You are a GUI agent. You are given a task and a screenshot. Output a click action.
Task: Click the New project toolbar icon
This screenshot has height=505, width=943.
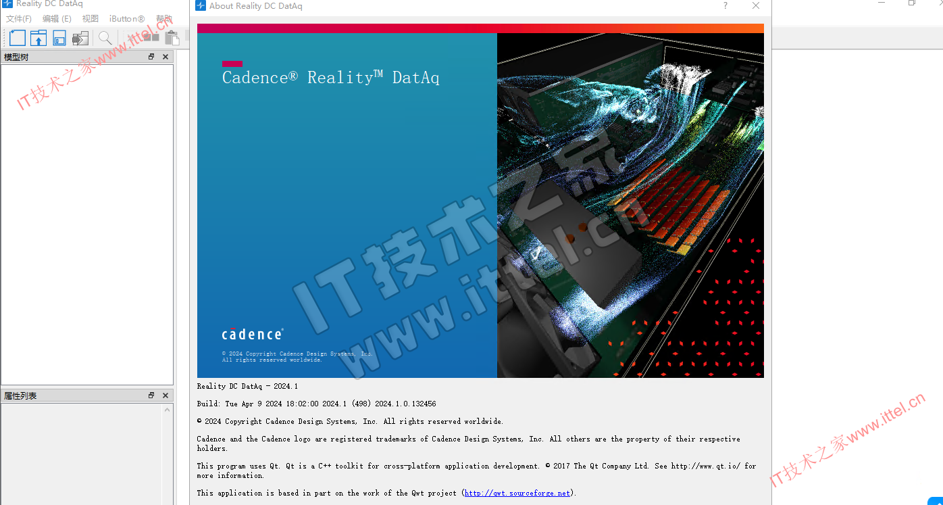click(x=17, y=38)
